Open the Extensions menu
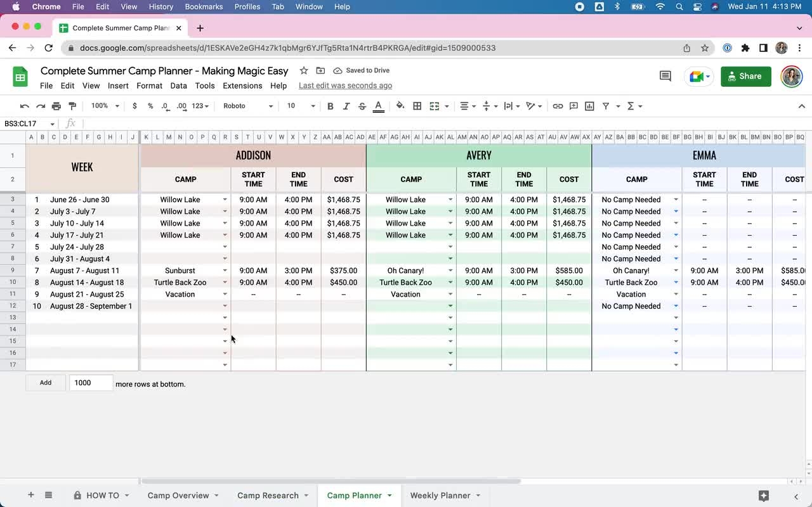 [242, 86]
